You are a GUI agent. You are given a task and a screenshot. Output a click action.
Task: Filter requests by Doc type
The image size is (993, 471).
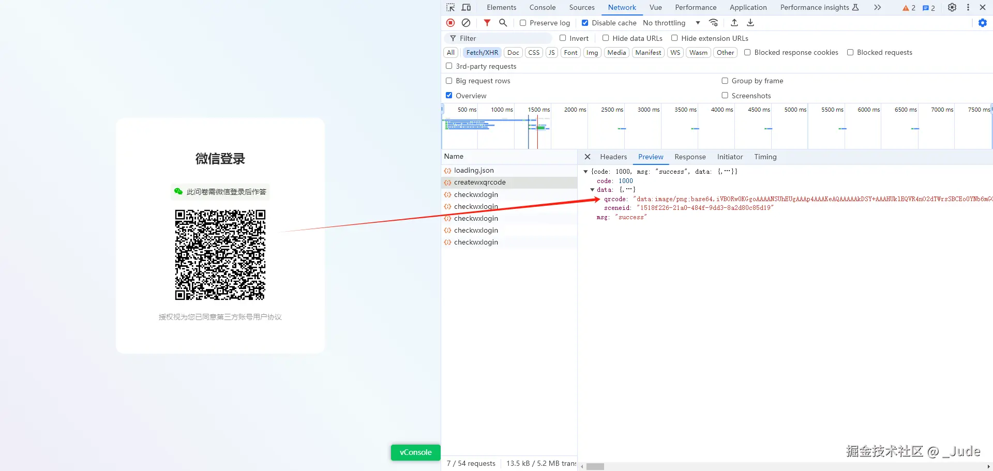tap(513, 52)
